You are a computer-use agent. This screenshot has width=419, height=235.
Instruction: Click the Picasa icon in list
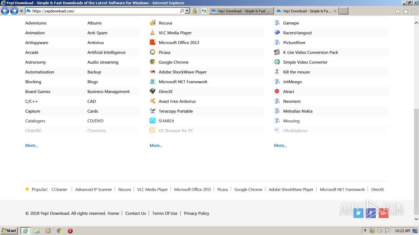[x=153, y=52]
